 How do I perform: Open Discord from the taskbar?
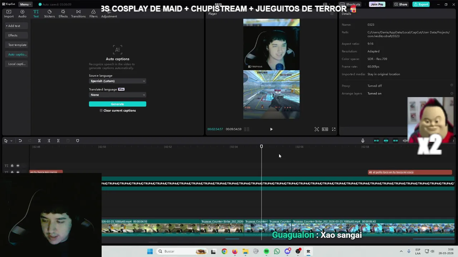(x=287, y=251)
